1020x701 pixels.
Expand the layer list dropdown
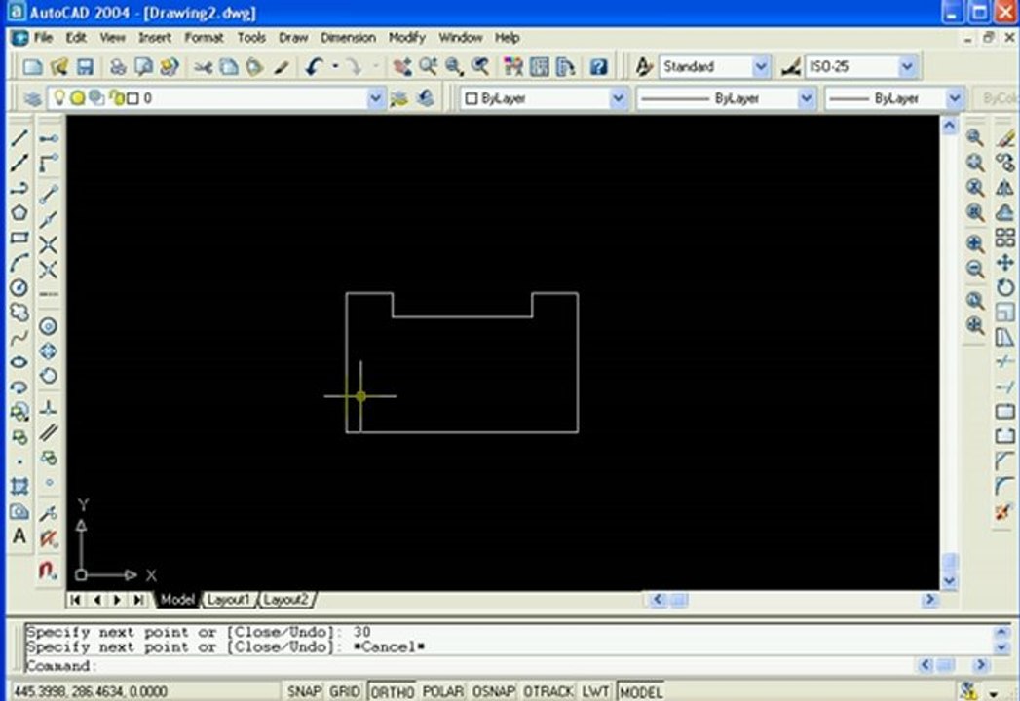(x=375, y=98)
